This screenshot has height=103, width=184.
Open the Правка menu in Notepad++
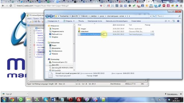pyautogui.click(x=36, y=18)
